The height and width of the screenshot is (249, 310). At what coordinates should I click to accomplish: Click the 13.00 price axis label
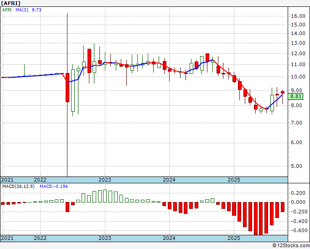point(298,43)
